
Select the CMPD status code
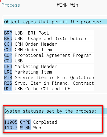click(25, 122)
